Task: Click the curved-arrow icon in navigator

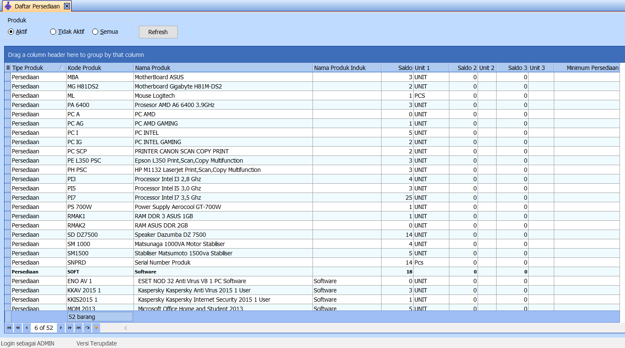Action: click(88, 328)
